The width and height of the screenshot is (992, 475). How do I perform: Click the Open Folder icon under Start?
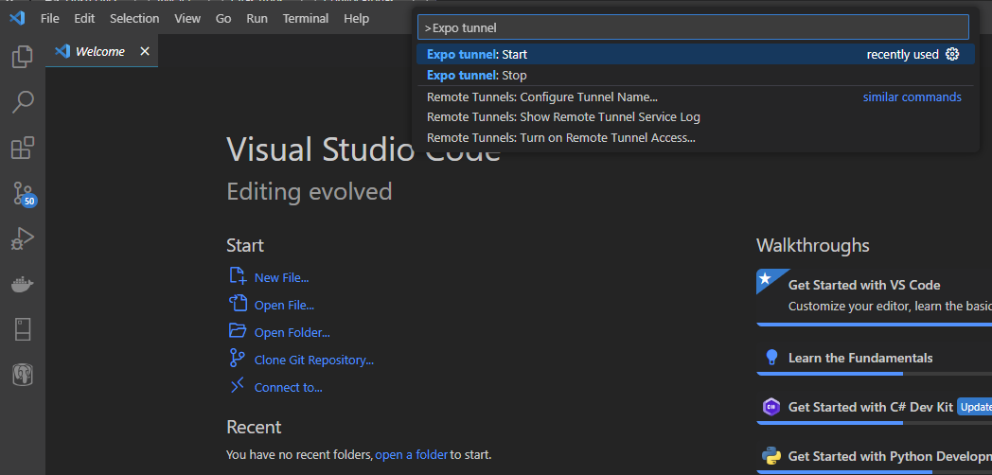pyautogui.click(x=238, y=331)
